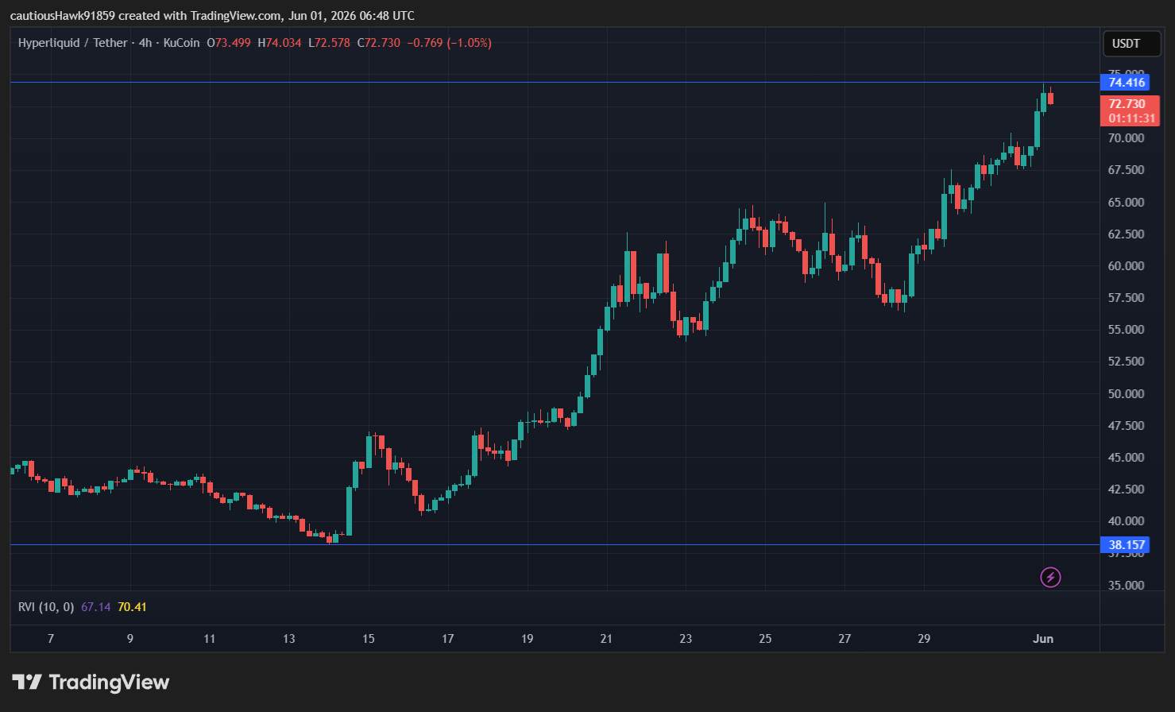Click the 35.000 price axis label

click(1127, 586)
